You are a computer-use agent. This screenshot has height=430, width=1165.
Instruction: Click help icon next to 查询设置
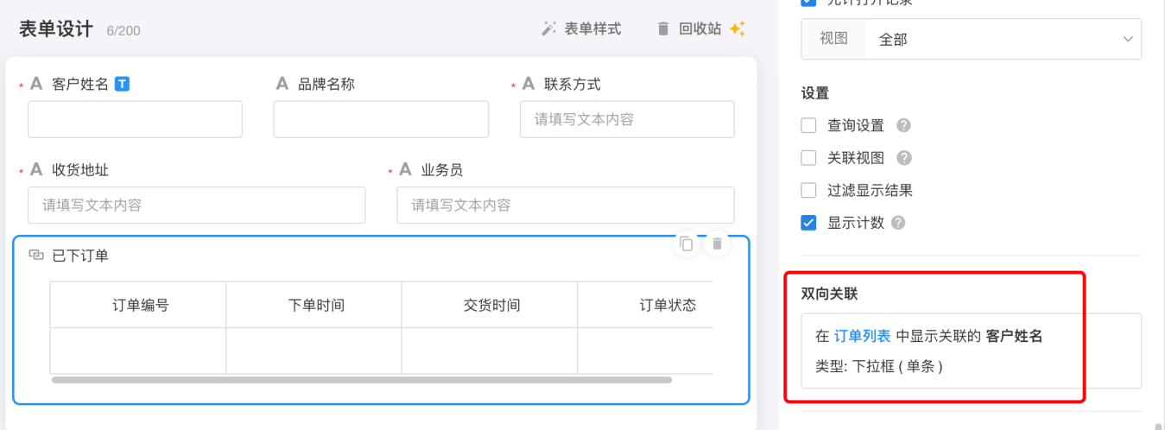tap(904, 125)
